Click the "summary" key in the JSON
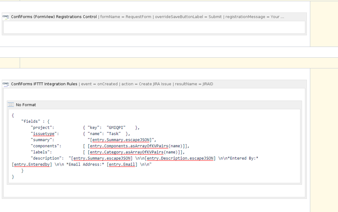Viewport: 338px width, 212px height. click(43, 140)
